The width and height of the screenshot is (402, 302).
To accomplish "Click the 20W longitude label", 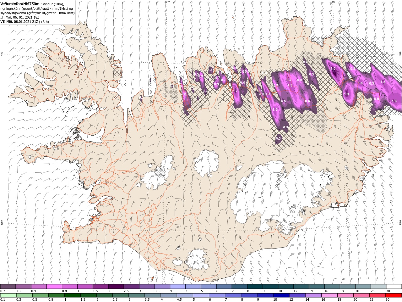I will (x=167, y=2).
